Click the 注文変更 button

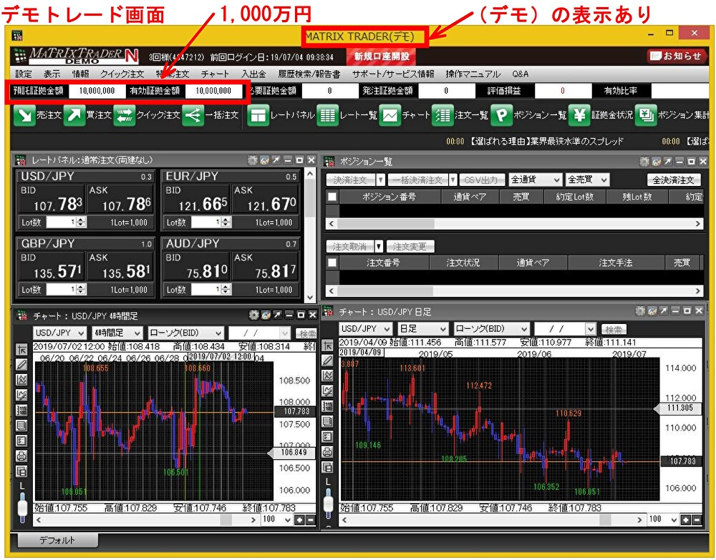coord(410,247)
